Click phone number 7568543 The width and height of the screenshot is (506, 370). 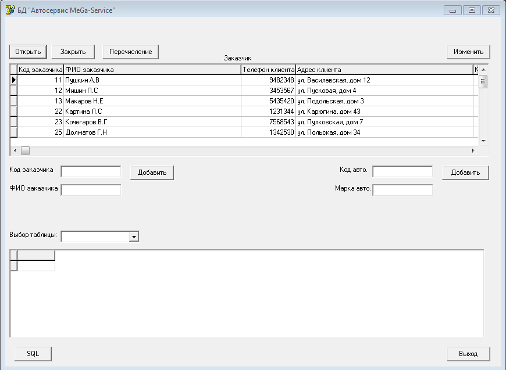point(268,122)
